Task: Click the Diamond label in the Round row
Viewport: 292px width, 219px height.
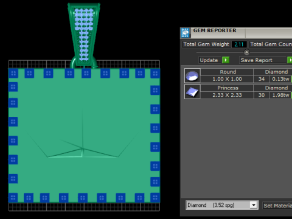Action: [276, 72]
